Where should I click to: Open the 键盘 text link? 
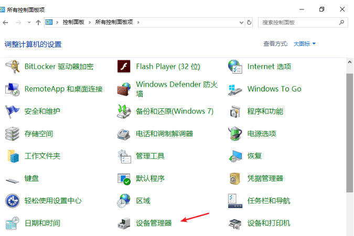pyautogui.click(x=31, y=179)
